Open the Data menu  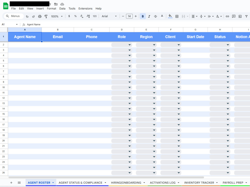[x=62, y=8]
